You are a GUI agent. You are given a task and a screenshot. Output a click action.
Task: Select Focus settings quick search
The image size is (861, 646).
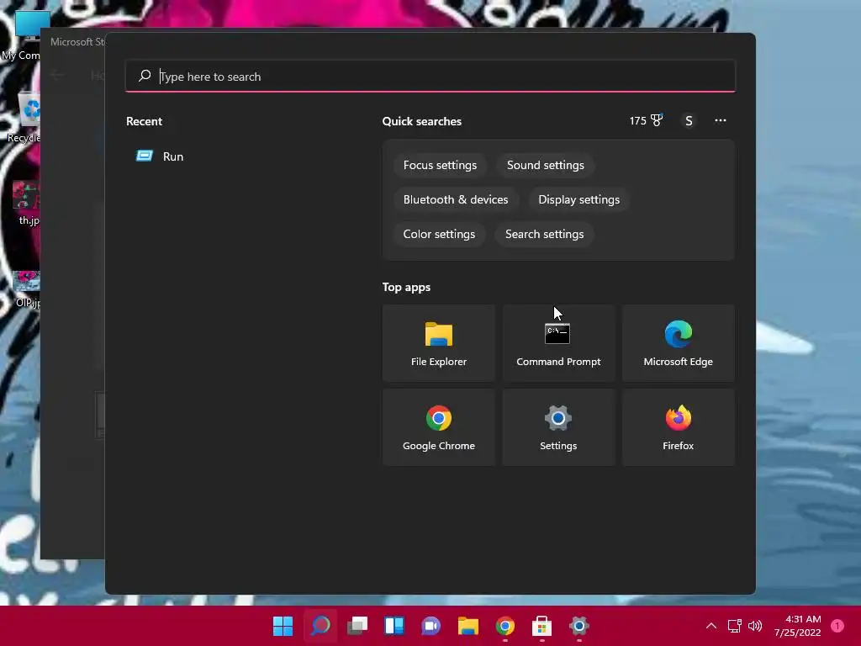click(x=440, y=166)
